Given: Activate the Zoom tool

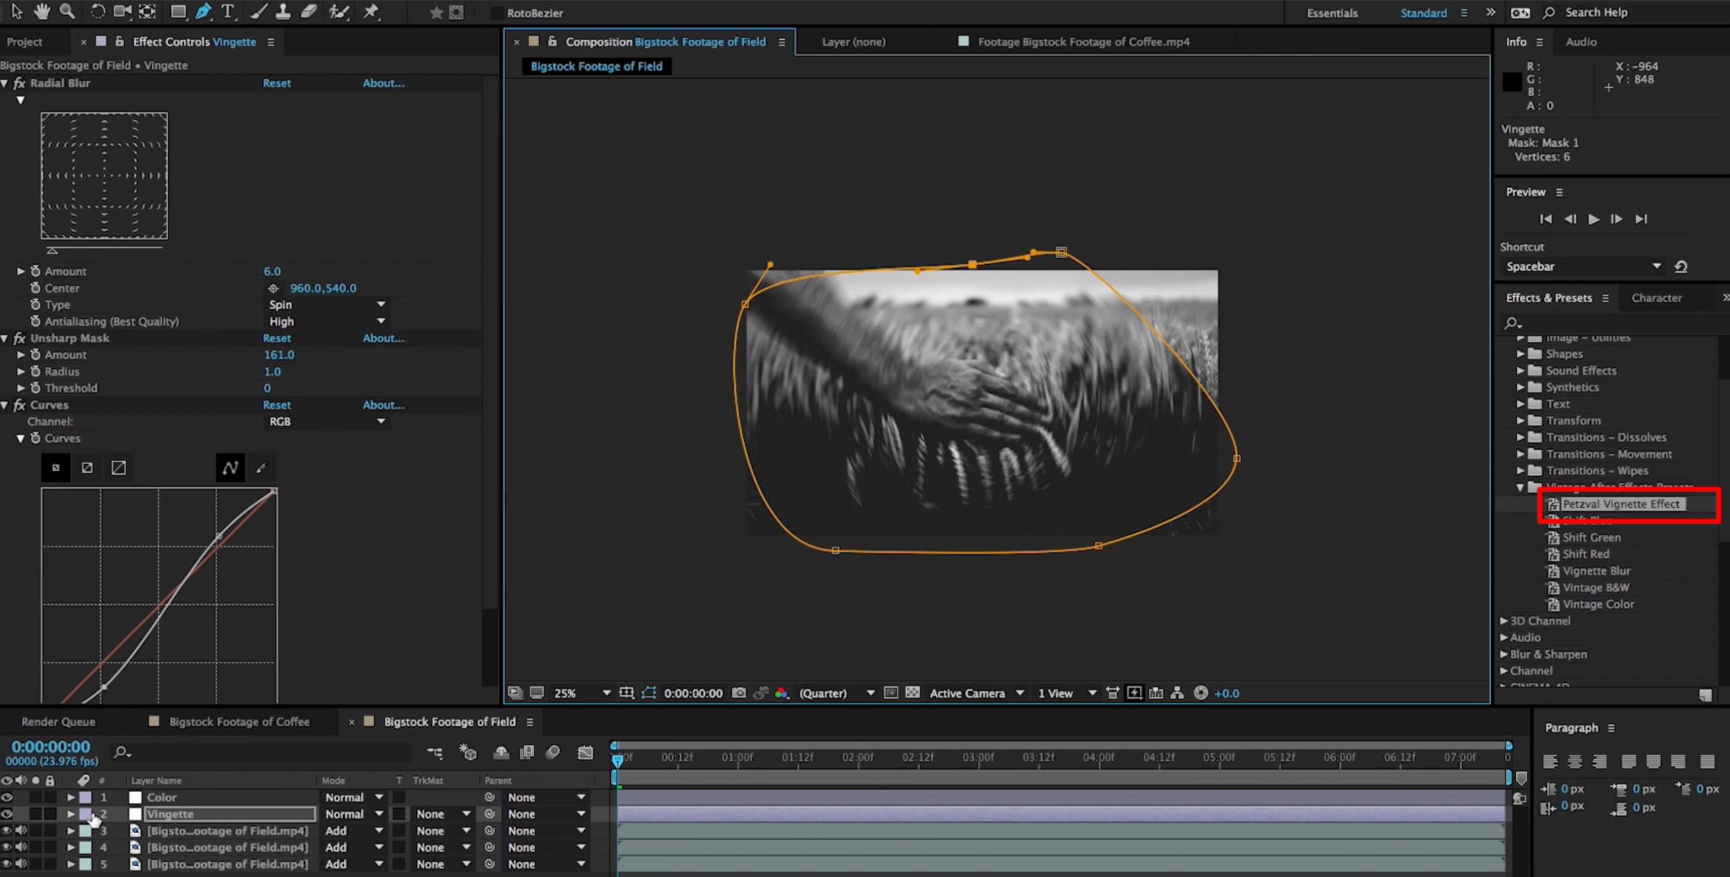Looking at the screenshot, I should (x=67, y=11).
